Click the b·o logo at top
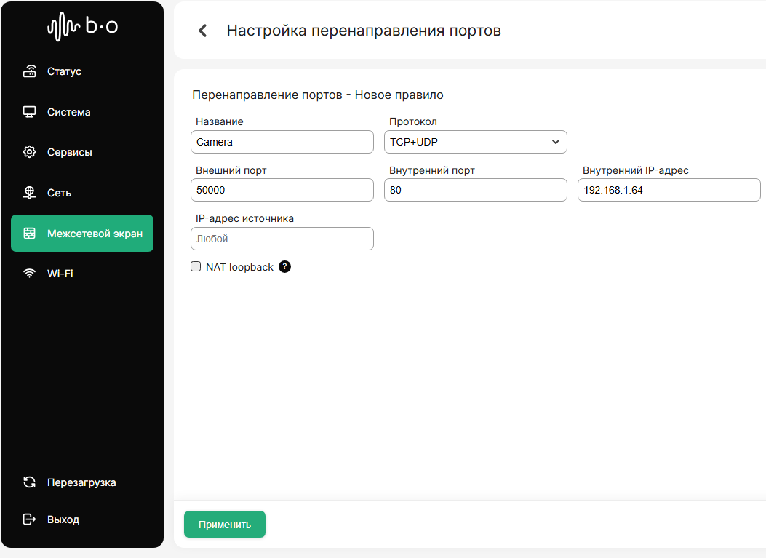This screenshot has height=558, width=766. coord(82,28)
